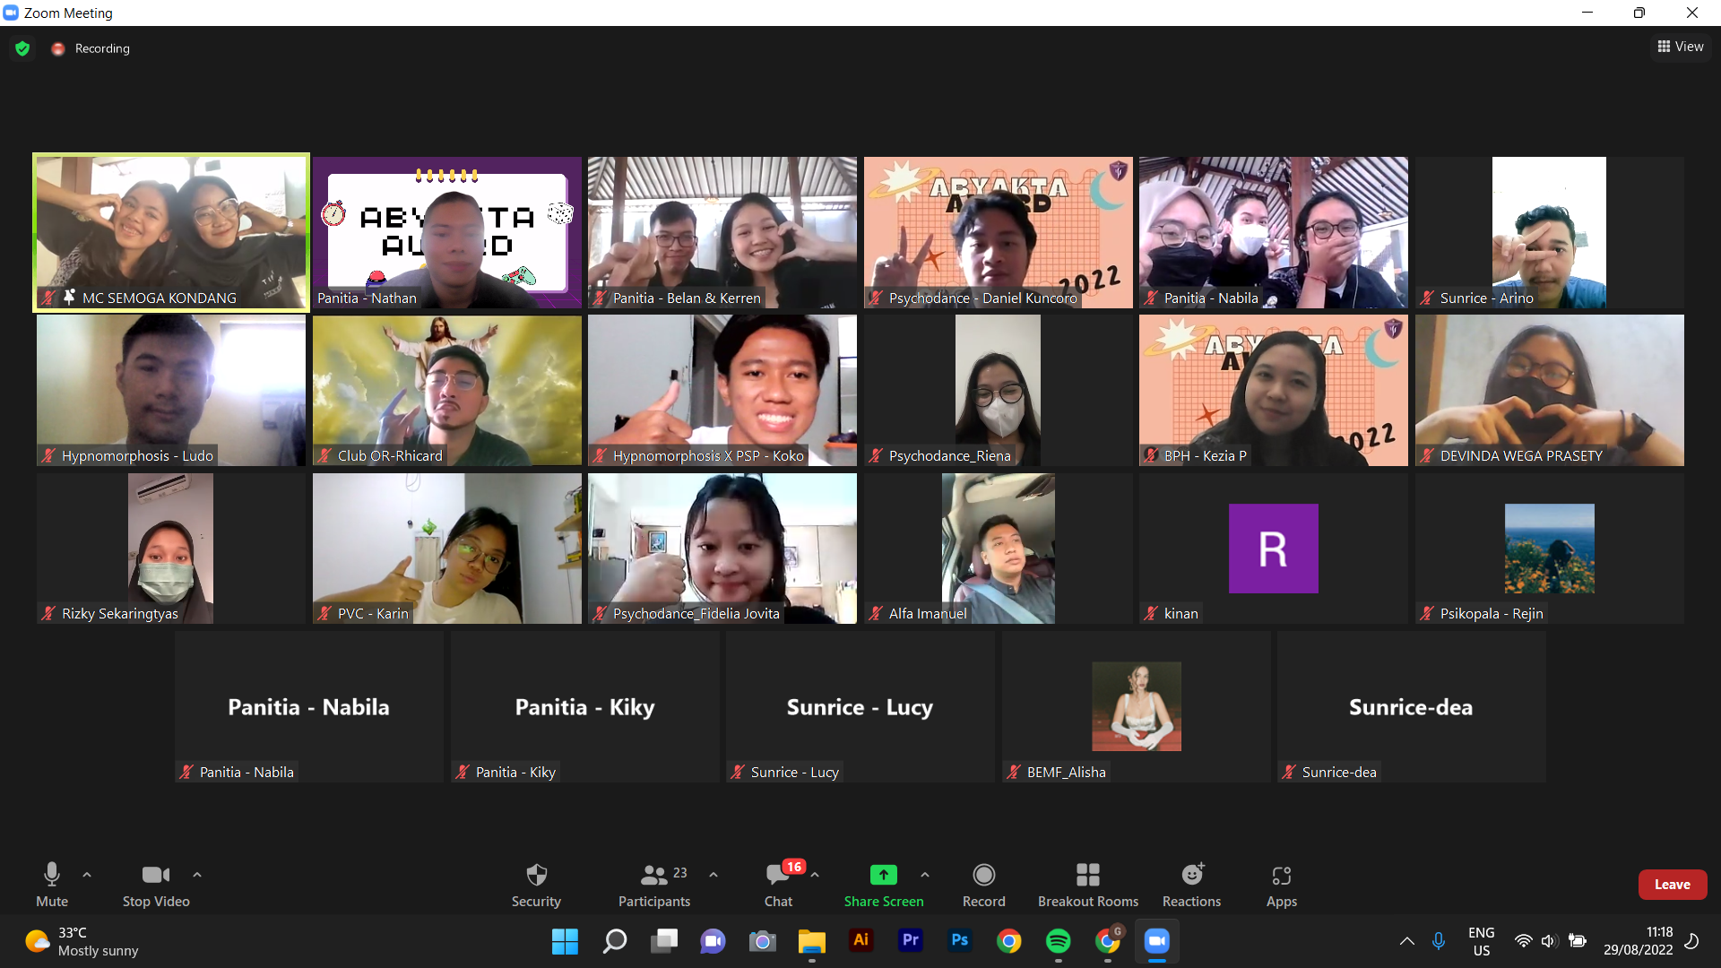
Task: Click the red Leave button
Action: 1672,885
